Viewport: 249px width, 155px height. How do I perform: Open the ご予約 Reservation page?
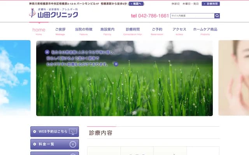click(x=157, y=31)
